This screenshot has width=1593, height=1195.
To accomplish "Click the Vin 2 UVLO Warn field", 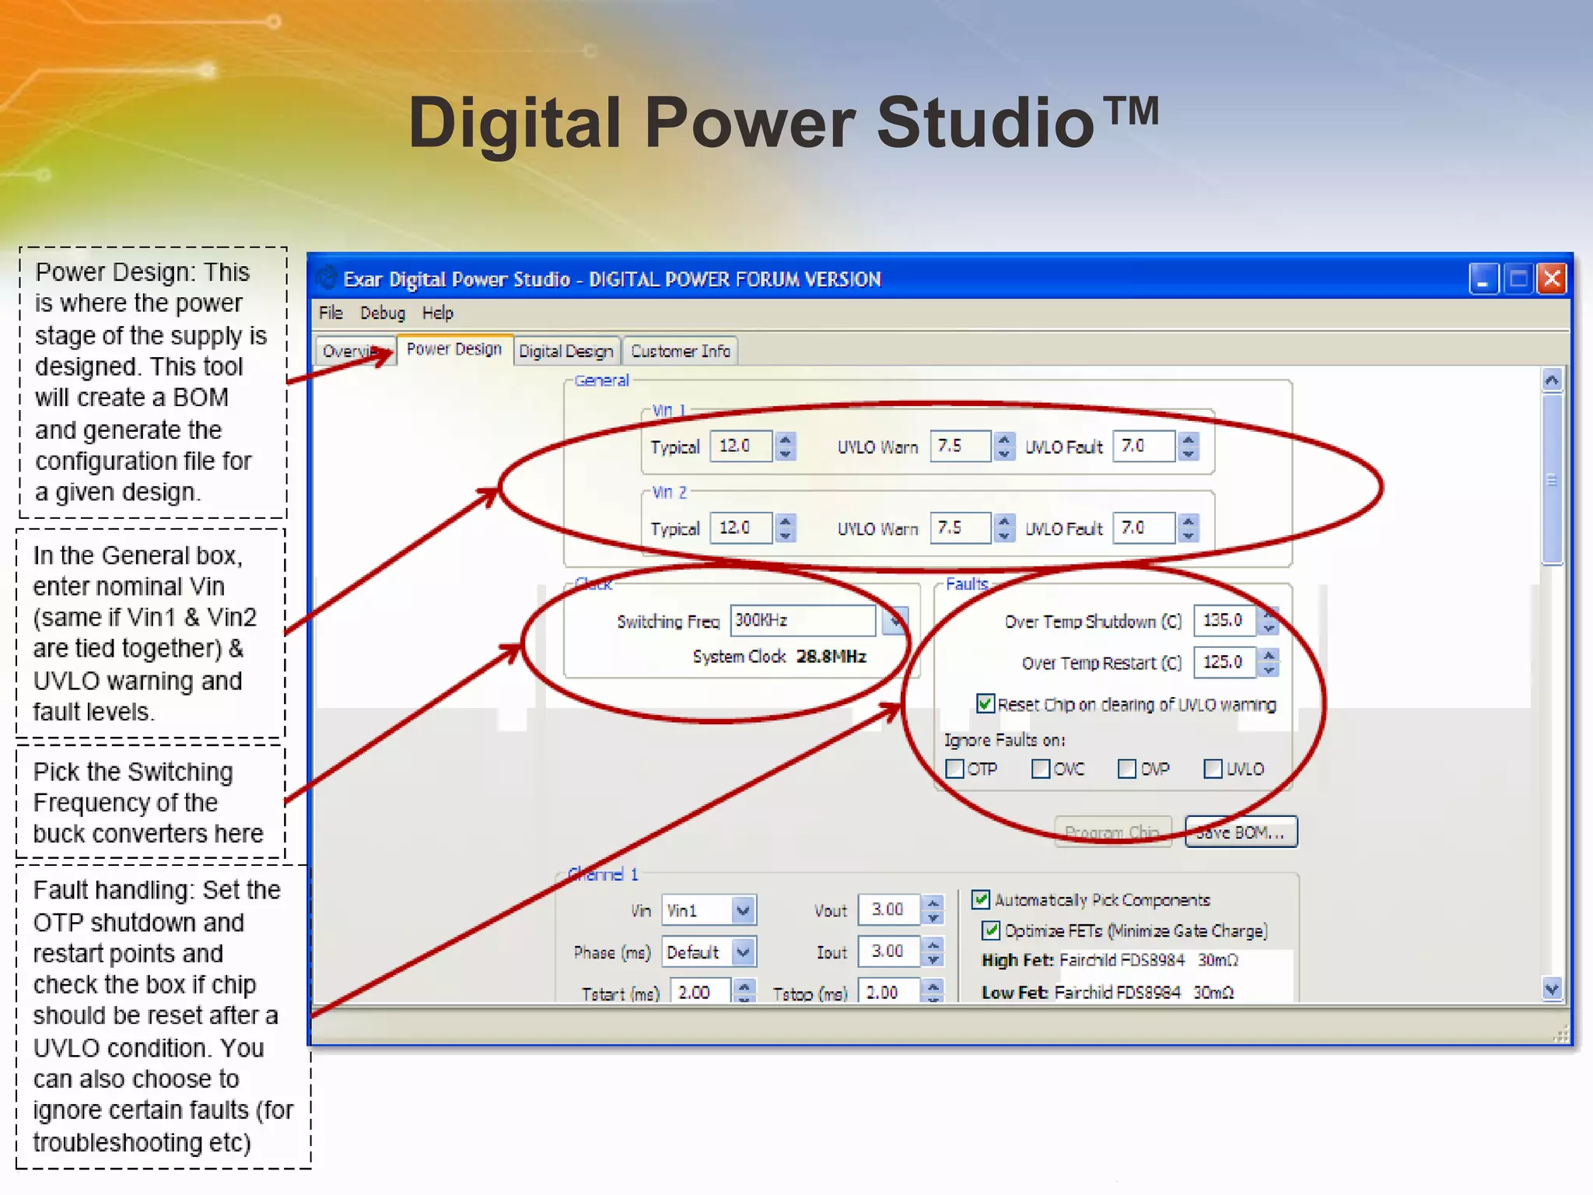I will (961, 527).
